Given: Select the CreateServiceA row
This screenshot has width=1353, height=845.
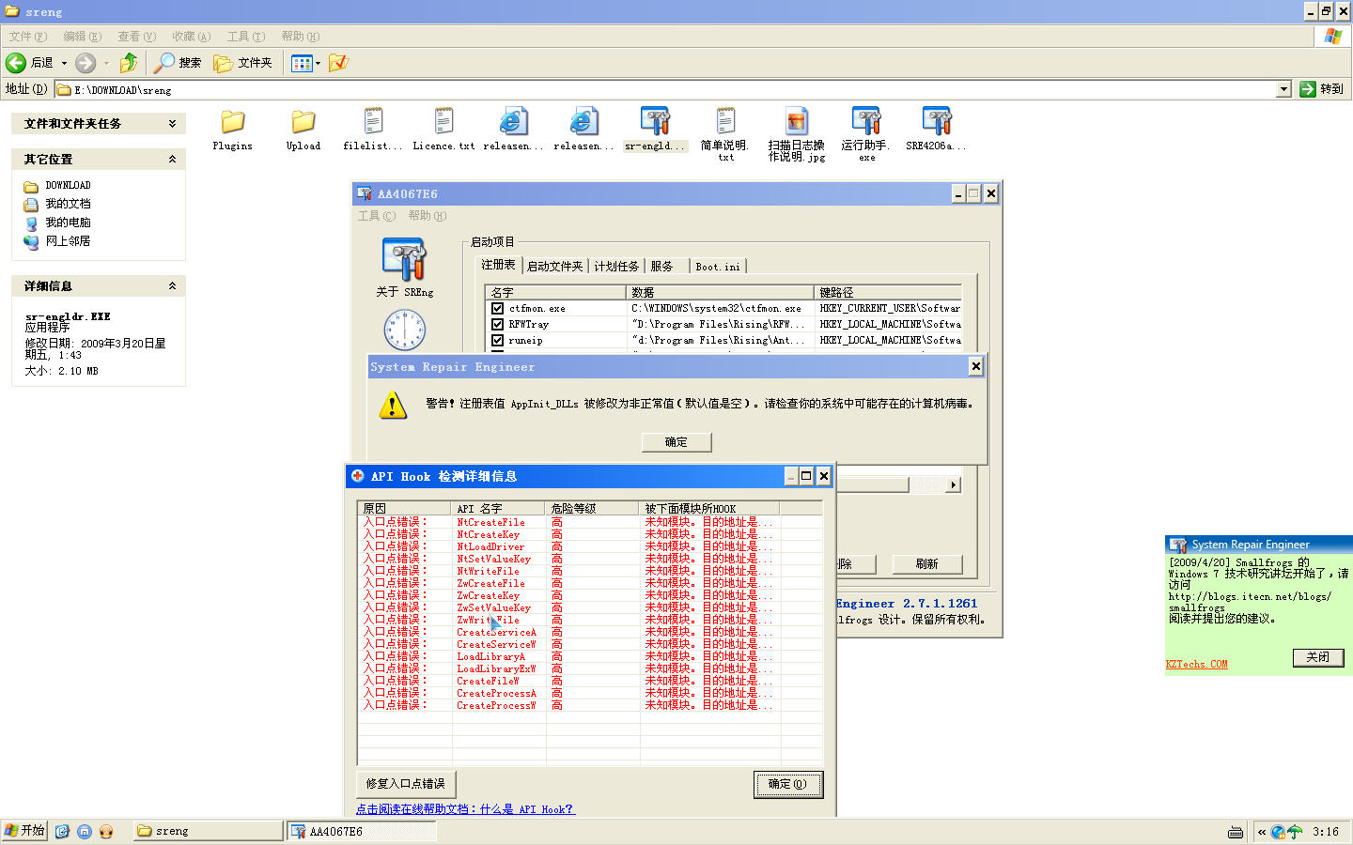Looking at the screenshot, I should 590,632.
